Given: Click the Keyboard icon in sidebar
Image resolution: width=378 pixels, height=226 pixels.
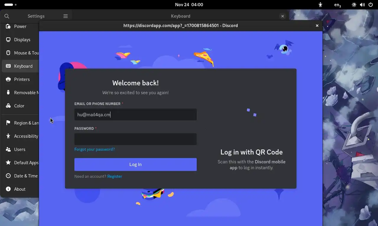Looking at the screenshot, I should pyautogui.click(x=8, y=66).
